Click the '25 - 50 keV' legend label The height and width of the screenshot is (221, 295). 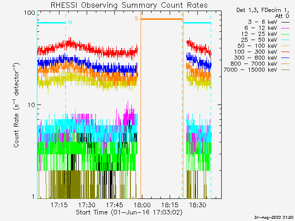pos(259,40)
